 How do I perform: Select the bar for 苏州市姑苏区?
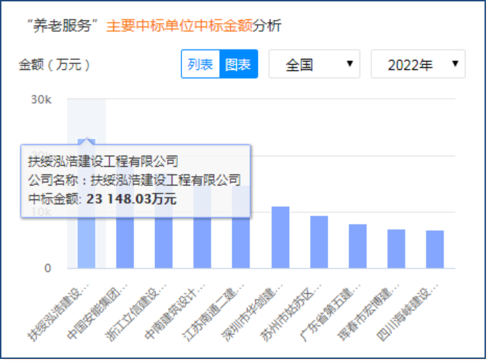point(319,242)
